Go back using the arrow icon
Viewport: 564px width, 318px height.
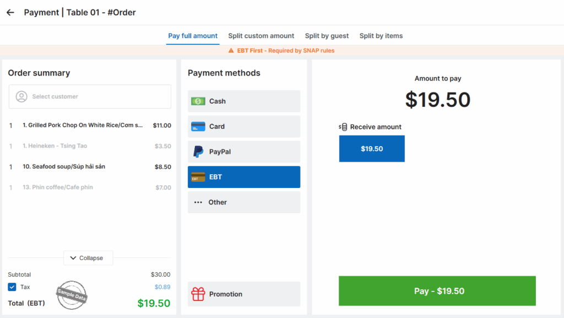point(10,13)
